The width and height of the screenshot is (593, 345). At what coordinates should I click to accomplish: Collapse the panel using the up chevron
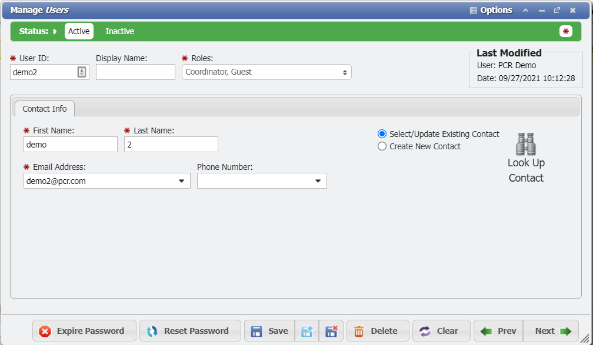coord(526,10)
